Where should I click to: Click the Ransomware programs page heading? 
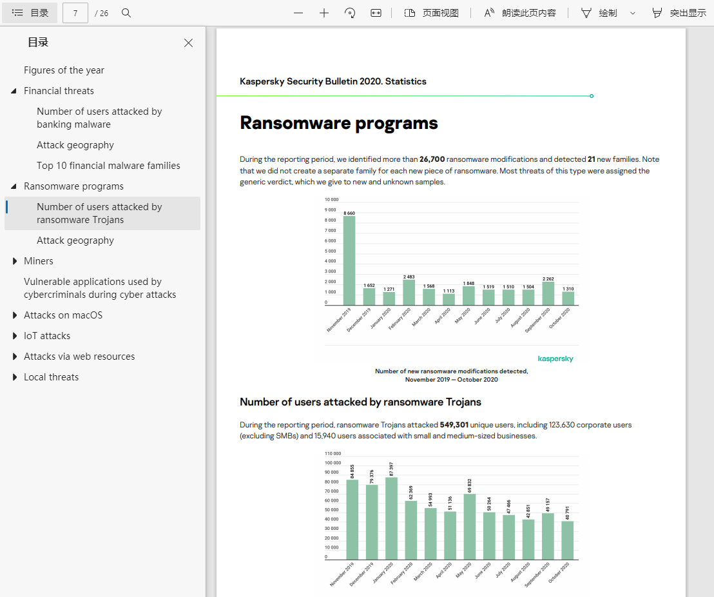[x=339, y=123]
